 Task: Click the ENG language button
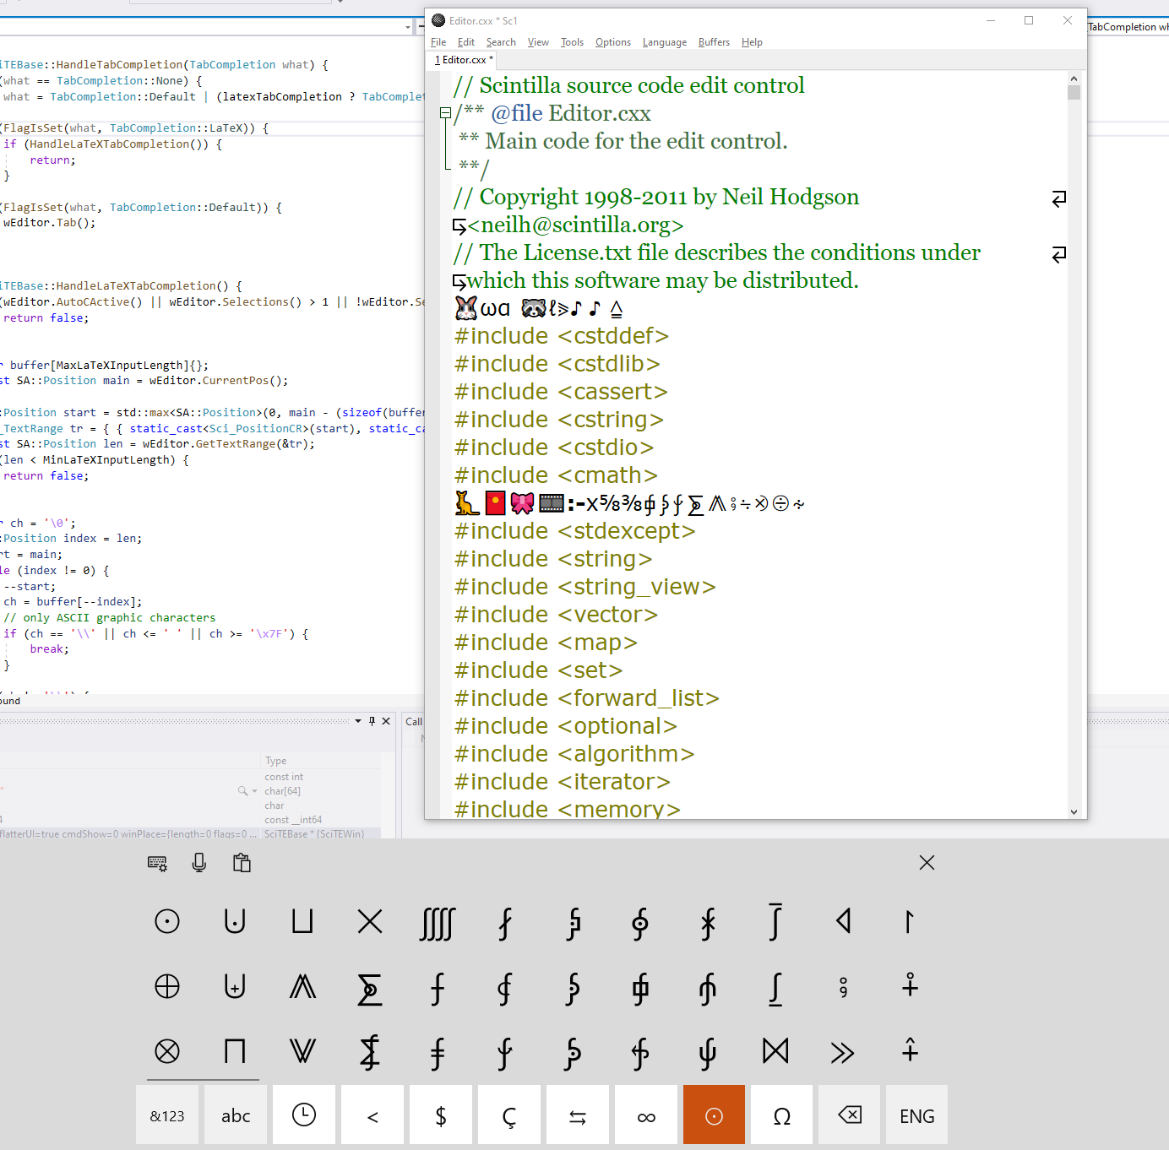click(916, 1115)
